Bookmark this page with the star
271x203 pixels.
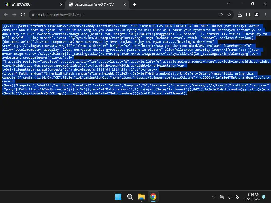(x=229, y=15)
